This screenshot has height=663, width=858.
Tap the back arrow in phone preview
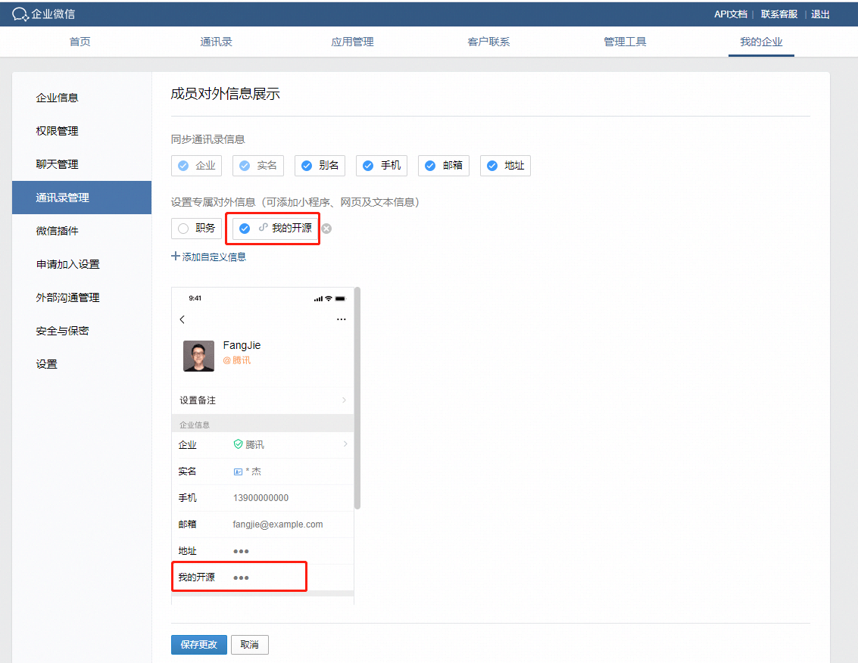coord(183,319)
